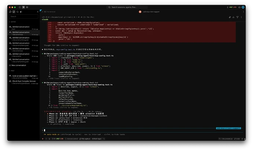Collapse the PAST section
253x150 pixels.
click(12, 71)
